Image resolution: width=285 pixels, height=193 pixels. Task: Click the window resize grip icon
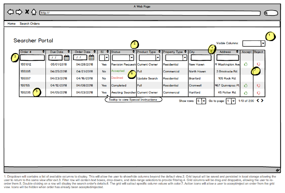278,170
